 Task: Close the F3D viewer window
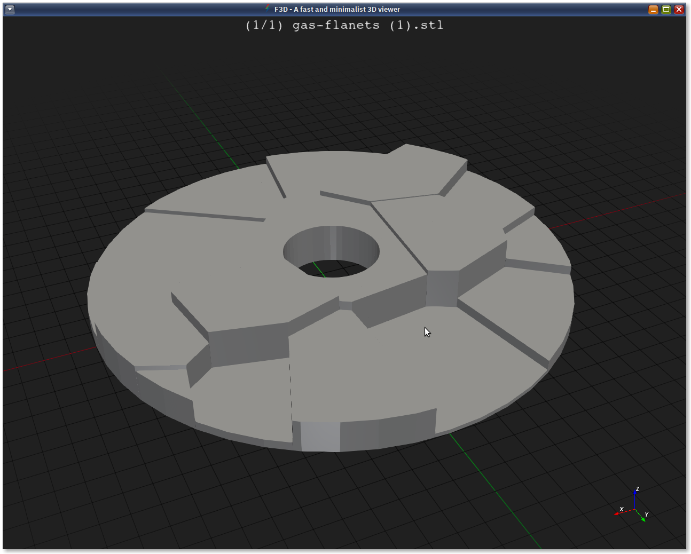679,9
